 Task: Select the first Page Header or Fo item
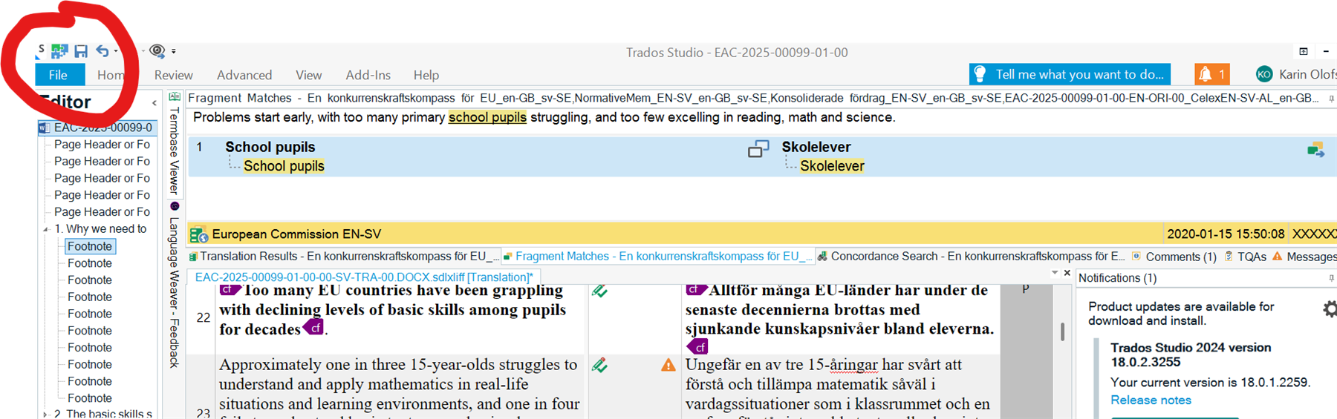pyautogui.click(x=102, y=145)
